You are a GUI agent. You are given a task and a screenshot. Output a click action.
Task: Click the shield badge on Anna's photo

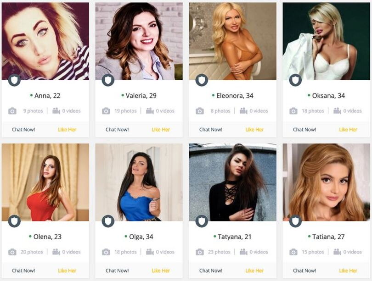coord(14,80)
